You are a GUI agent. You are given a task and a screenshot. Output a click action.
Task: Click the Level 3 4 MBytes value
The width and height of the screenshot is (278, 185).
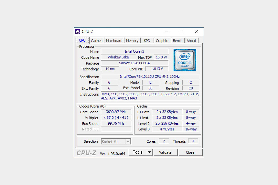(167, 129)
